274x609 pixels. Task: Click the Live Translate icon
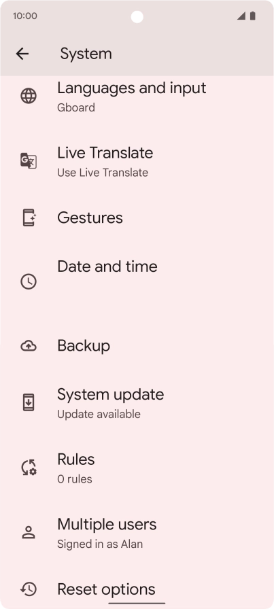click(29, 160)
